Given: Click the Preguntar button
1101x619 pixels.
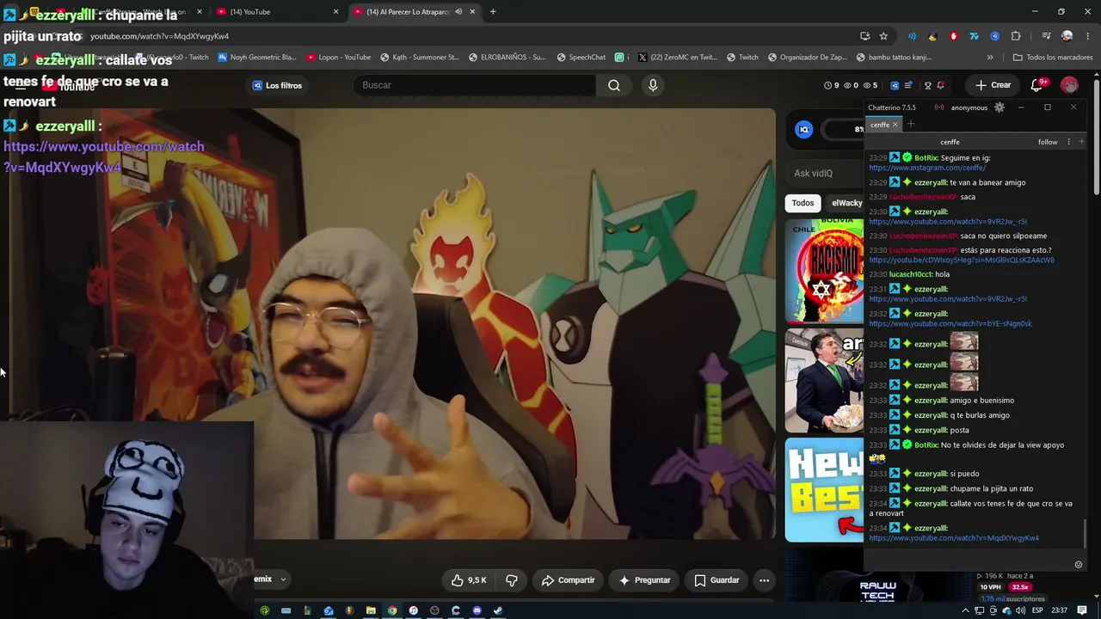Looking at the screenshot, I should 644,580.
